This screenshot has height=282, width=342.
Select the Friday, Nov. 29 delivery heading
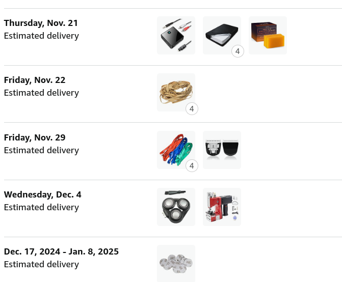[x=35, y=137]
